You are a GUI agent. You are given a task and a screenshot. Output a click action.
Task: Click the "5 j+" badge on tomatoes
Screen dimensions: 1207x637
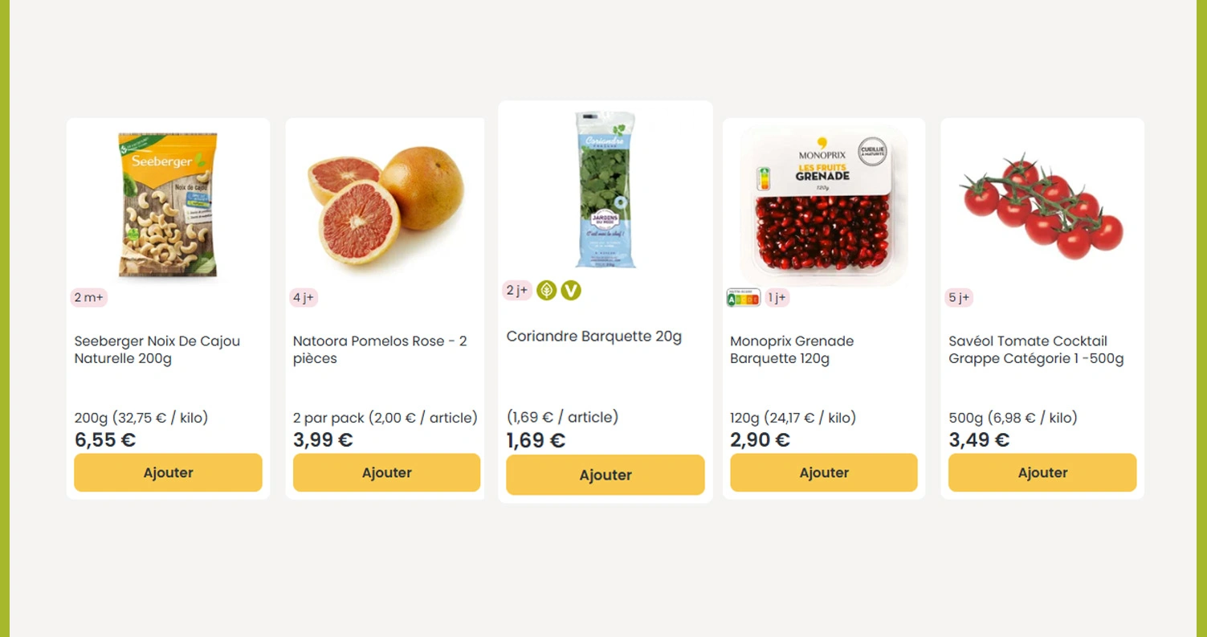[959, 298]
